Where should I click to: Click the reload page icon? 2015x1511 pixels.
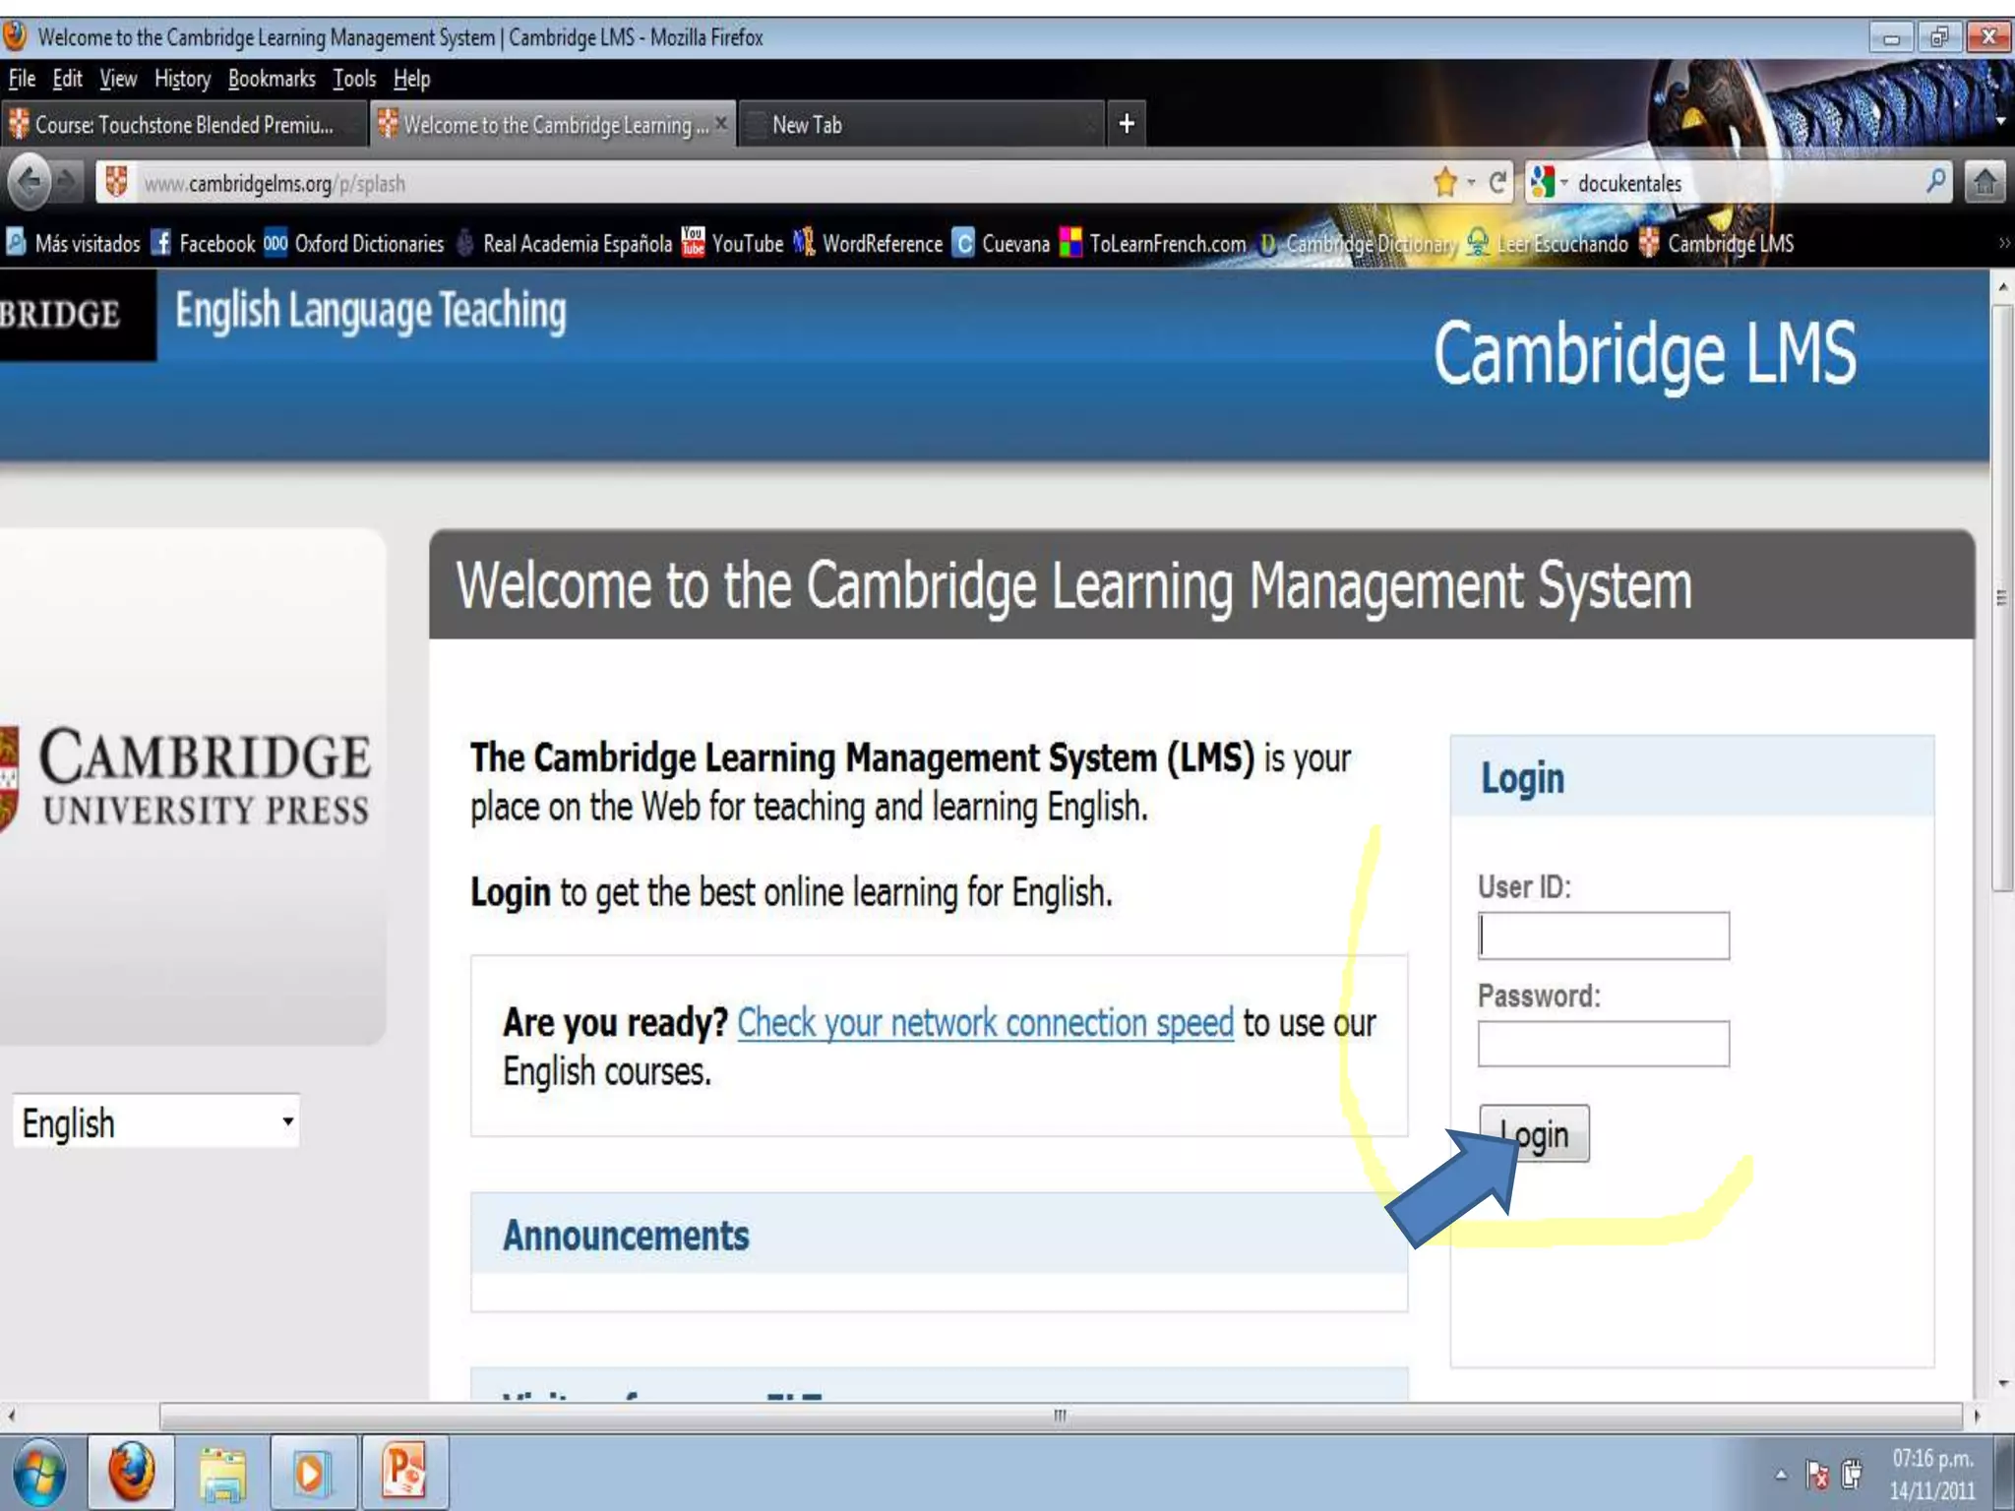click(x=1497, y=183)
